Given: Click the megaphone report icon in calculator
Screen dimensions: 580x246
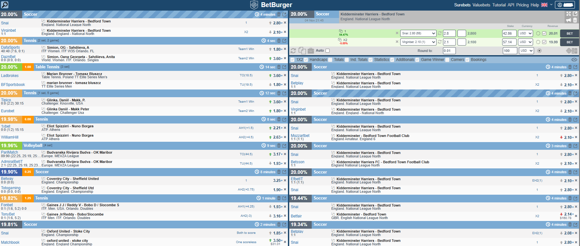Looking at the screenshot, I should tap(568, 20).
